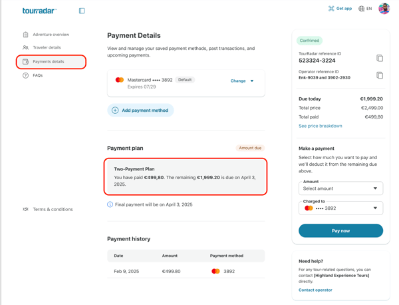Click the Pay now button

[x=340, y=230]
